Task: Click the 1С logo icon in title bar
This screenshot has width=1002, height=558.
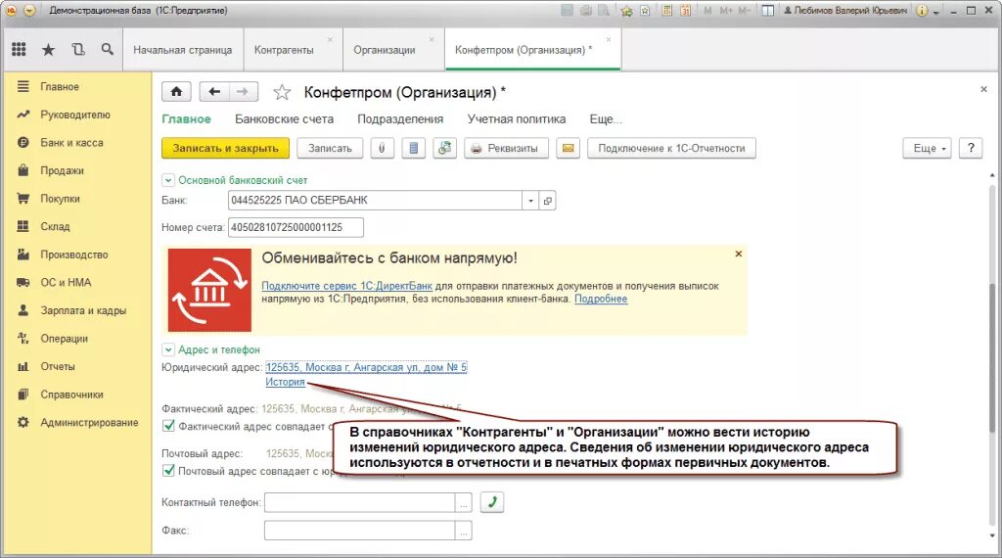Action: click(x=11, y=10)
